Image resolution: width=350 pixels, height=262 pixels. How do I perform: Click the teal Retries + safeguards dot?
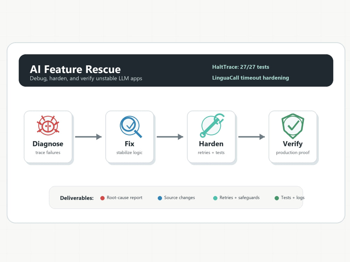point(215,198)
